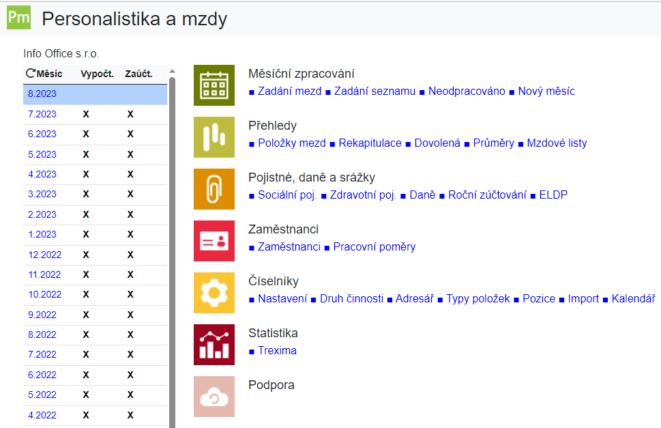The height and width of the screenshot is (428, 661).
Task: Open month 7.2023 in the list
Action: pos(42,114)
